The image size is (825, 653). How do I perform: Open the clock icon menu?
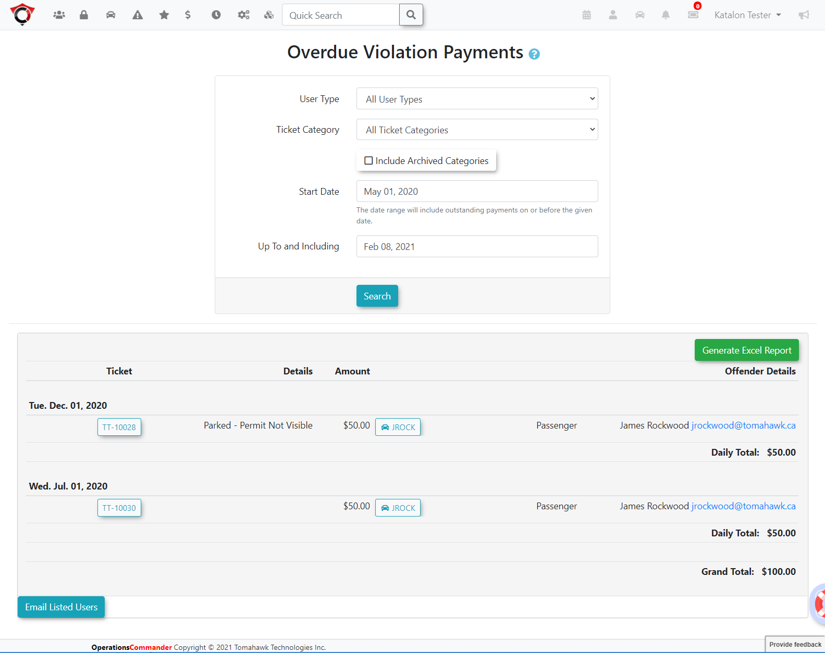coord(216,15)
